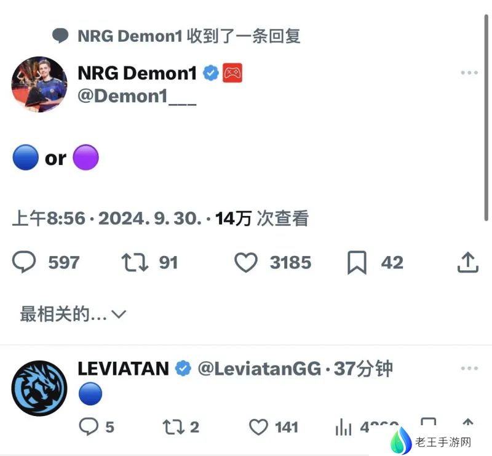Retweet LEVIATAN's reply
This screenshot has height=456, width=492.
pyautogui.click(x=173, y=427)
